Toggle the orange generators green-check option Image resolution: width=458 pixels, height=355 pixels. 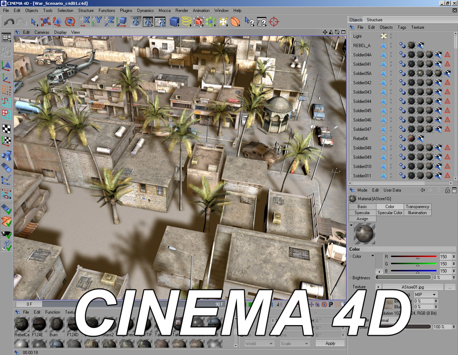pyautogui.click(x=6, y=222)
